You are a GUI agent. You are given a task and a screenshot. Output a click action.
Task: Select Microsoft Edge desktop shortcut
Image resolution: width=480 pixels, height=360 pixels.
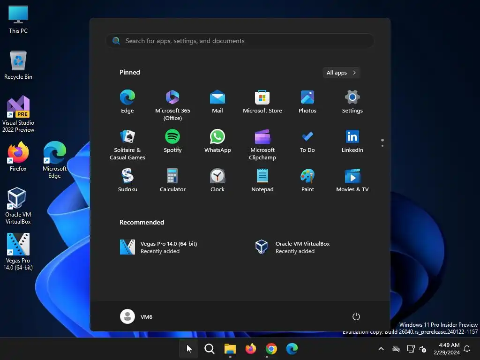(x=54, y=160)
